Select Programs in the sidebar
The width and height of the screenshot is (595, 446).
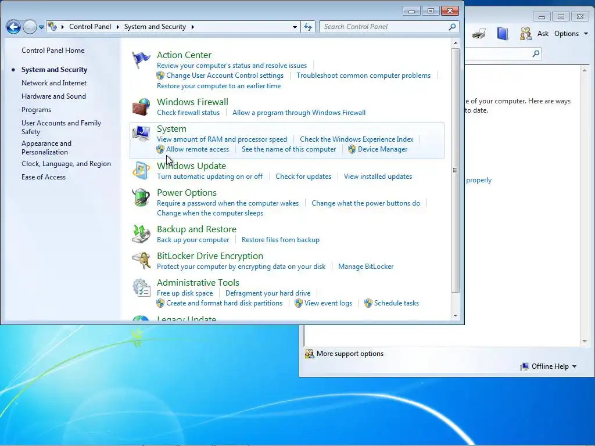pyautogui.click(x=36, y=110)
